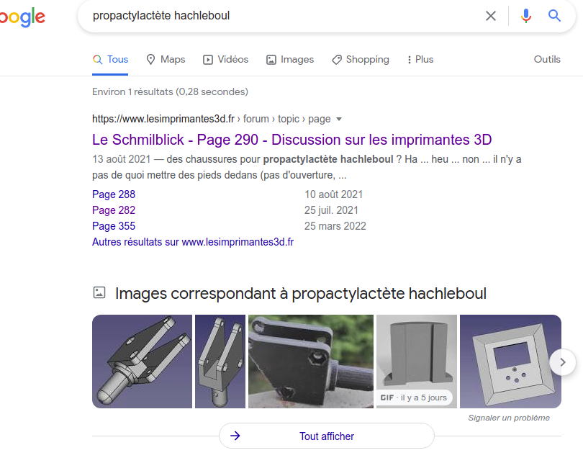Image resolution: width=583 pixels, height=458 pixels.
Task: Submit the search with the magnifier icon
Action: [x=554, y=16]
